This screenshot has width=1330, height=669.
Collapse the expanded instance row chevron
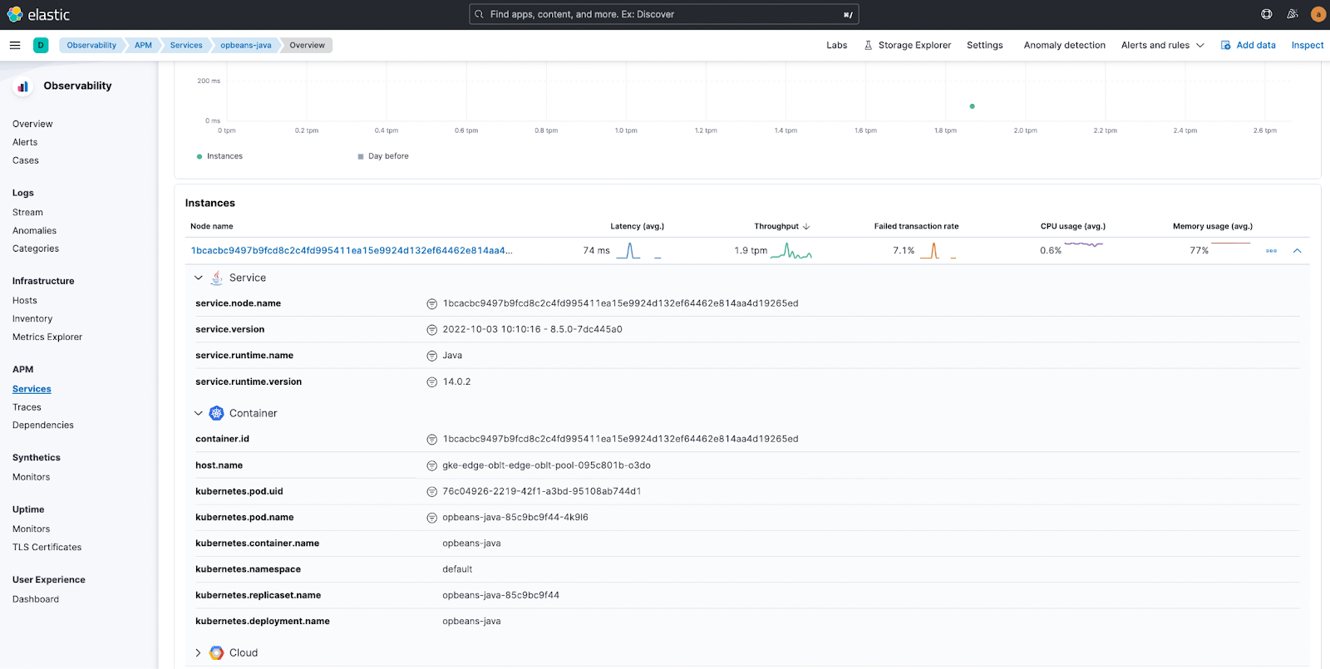pyautogui.click(x=1297, y=251)
